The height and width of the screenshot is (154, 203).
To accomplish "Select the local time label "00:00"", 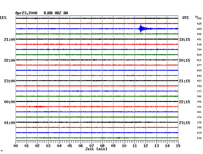I will click(10, 102).
